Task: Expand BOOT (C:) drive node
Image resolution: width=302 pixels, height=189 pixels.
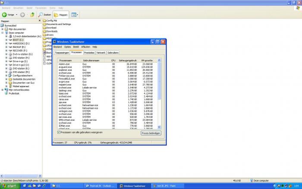Action: (6, 40)
